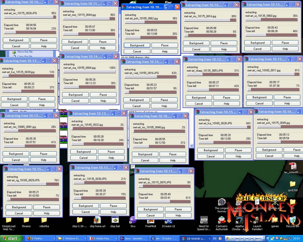The height and width of the screenshot is (242, 303).
Task: Click file progress bar of lca_10165_0028.JPG
Action: [x=225, y=127]
